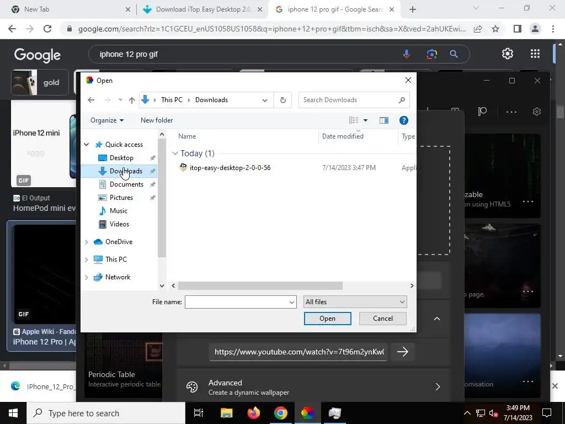Screen dimensions: 565x424
Task: Open Chrome three-dot menu
Action: pos(553,29)
